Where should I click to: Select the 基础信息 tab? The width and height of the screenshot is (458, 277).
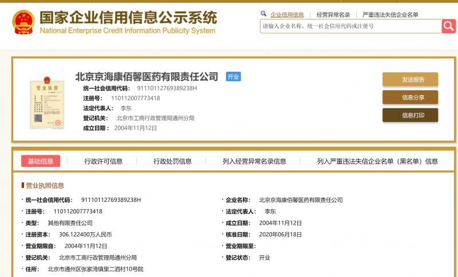point(41,161)
